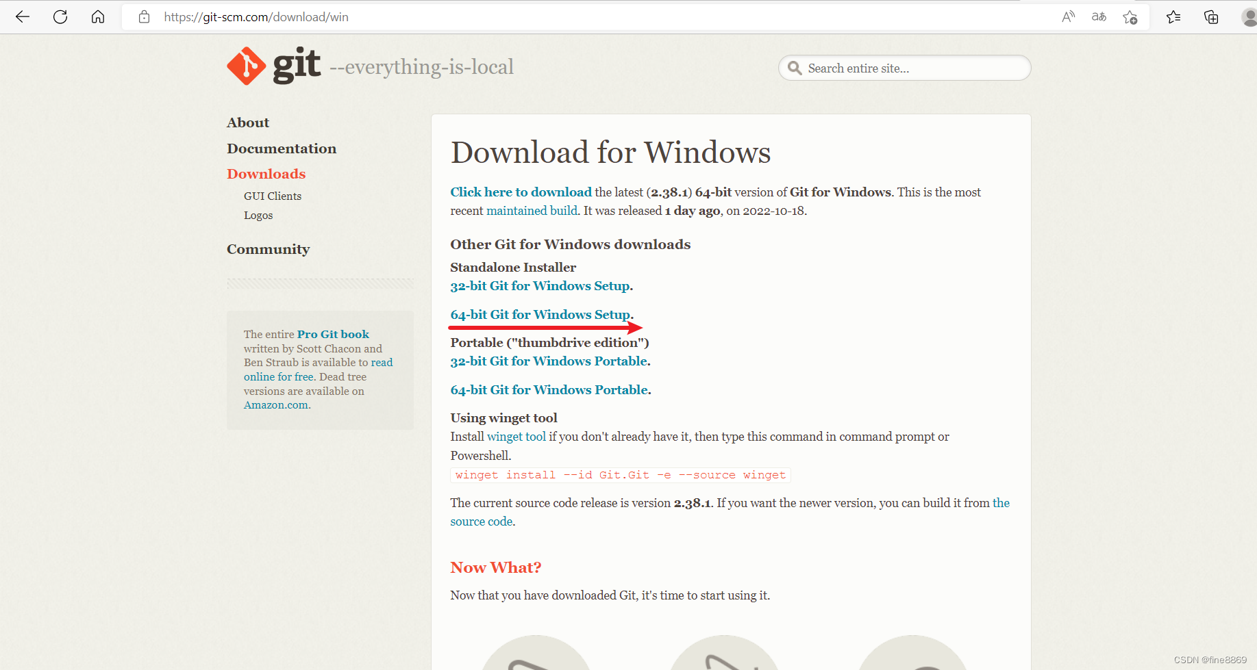Open the 'maintained build' link
Screen dimensions: 1257x670
coord(532,211)
